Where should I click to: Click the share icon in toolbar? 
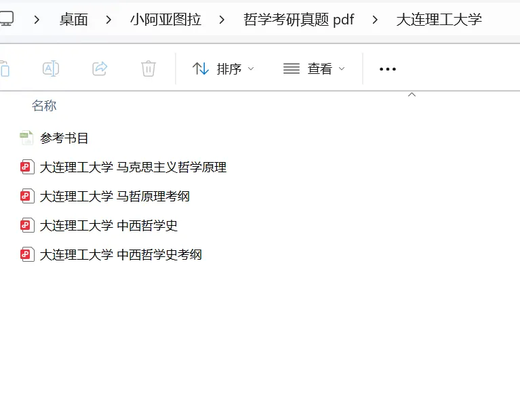100,68
